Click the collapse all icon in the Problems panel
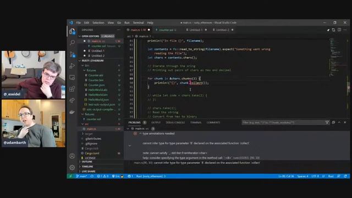Screen dimensions: 352x198 (333, 122)
